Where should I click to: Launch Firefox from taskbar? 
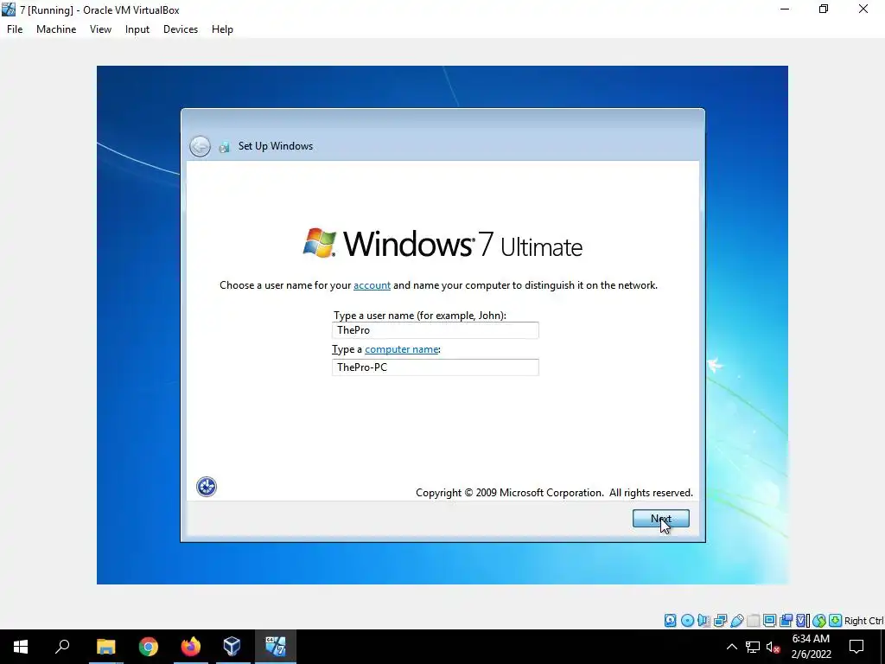191,647
